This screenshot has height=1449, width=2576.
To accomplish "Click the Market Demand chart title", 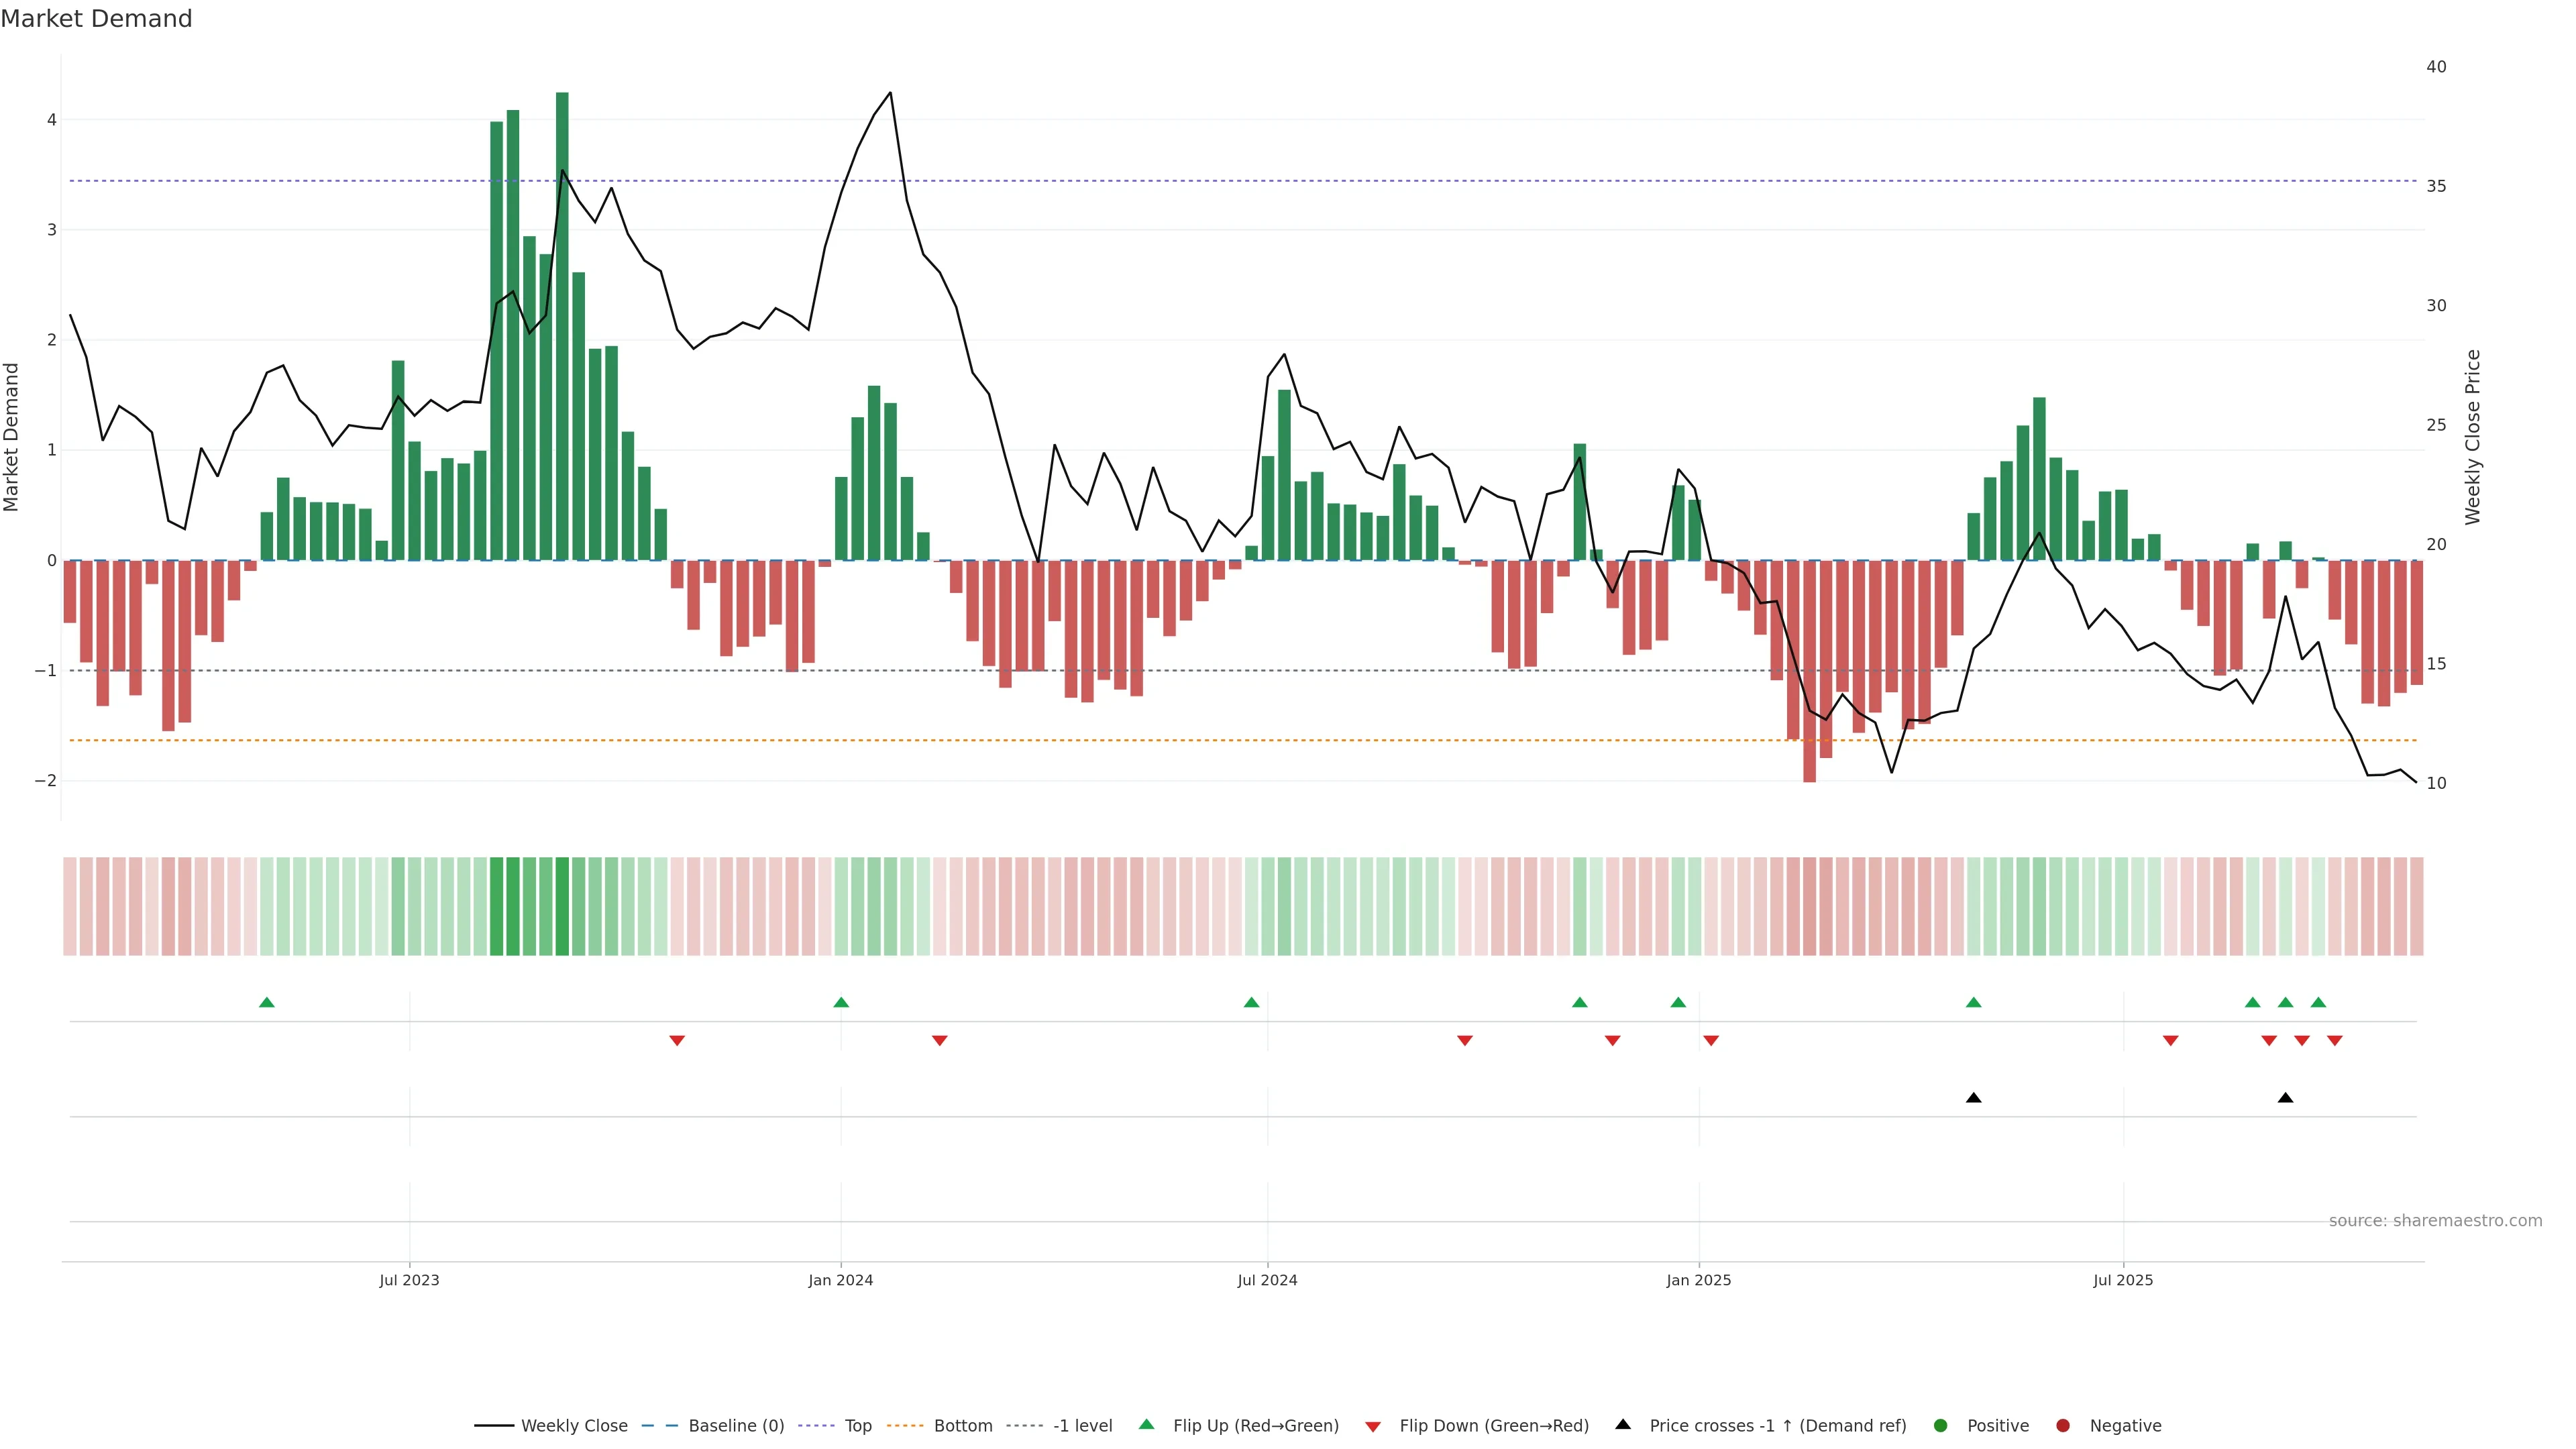I will pos(96,19).
